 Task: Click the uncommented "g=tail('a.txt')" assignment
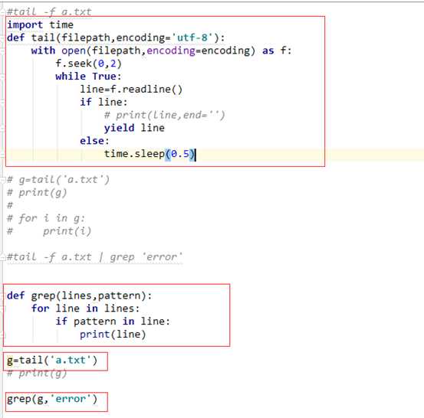pyautogui.click(x=52, y=361)
